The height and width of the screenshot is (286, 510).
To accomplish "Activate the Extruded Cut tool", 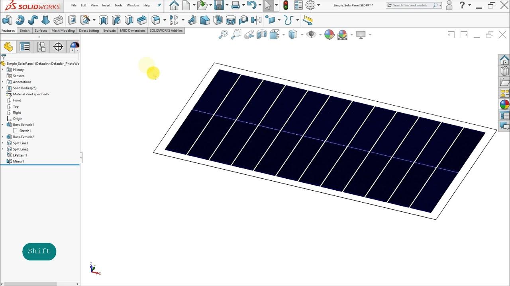I will pyautogui.click(x=72, y=20).
